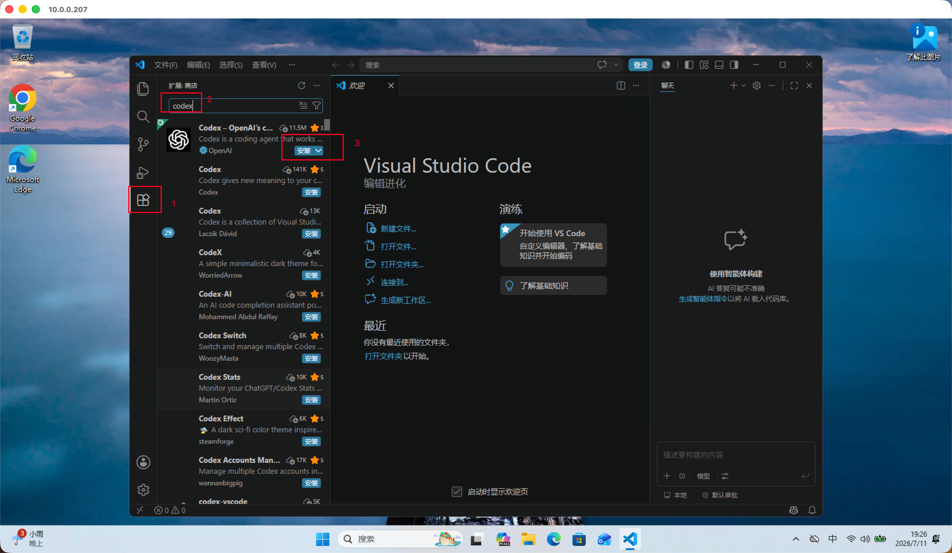Screen dimensions: 952x553
Task: Expand the new chat plus dropdown arrow
Action: click(x=743, y=85)
